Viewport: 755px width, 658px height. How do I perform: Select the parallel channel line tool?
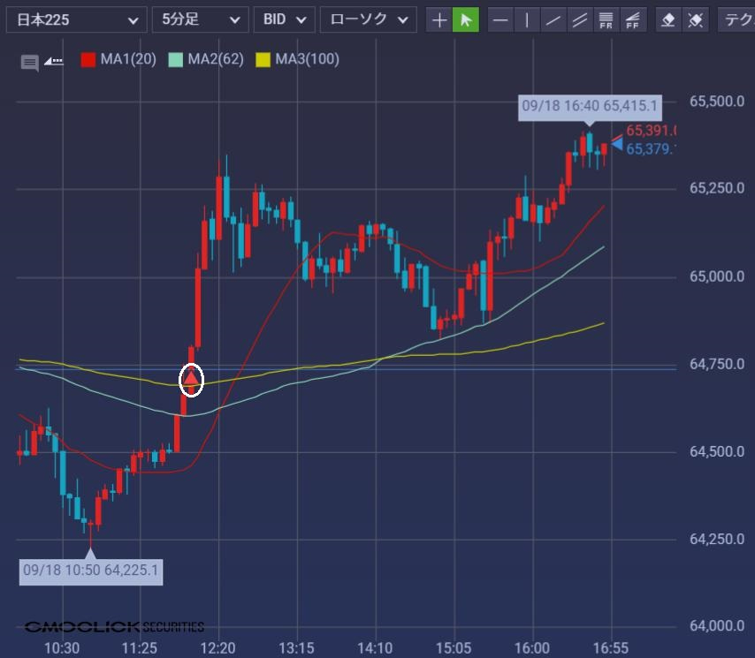pyautogui.click(x=580, y=19)
